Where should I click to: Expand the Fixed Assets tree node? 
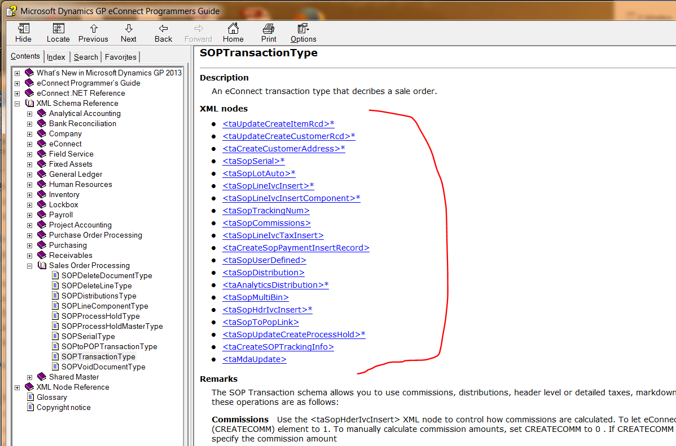[x=30, y=165]
